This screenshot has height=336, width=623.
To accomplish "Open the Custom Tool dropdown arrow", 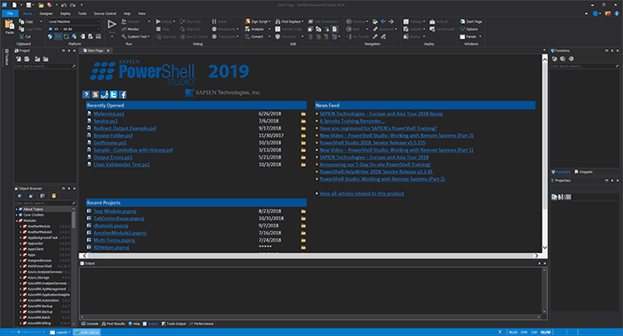I will coord(148,36).
